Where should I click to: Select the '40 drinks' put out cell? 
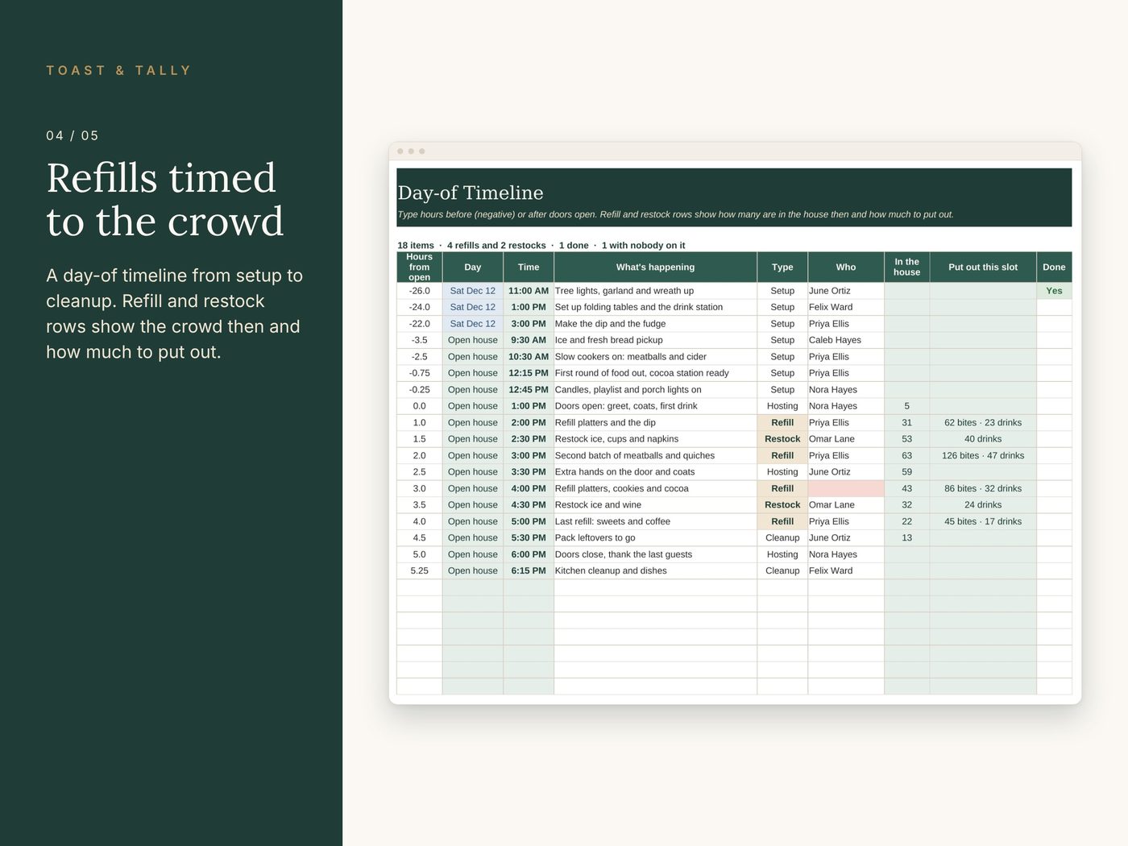[983, 439]
